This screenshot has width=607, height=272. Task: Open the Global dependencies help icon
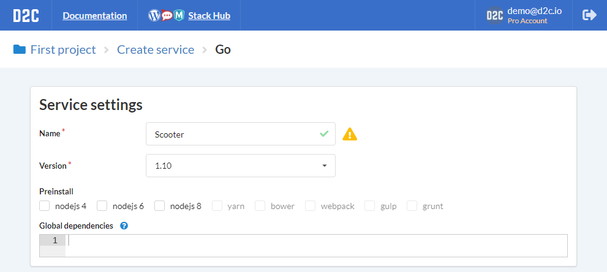point(124,226)
